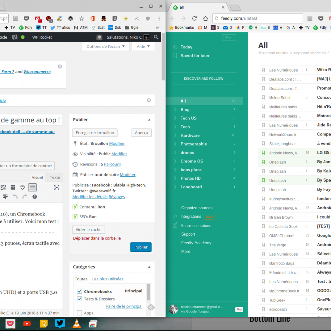331x331 pixels.
Task: Uncheck the Chromebooks category checkbox
Action: pos(79,291)
